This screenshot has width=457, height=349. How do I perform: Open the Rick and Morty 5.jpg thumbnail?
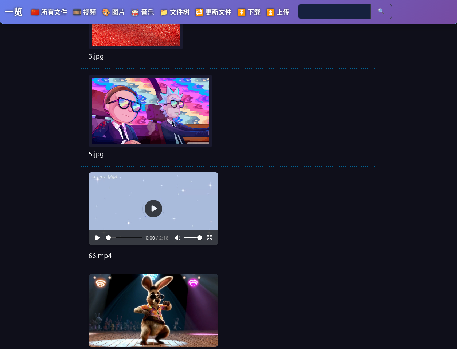coord(150,111)
